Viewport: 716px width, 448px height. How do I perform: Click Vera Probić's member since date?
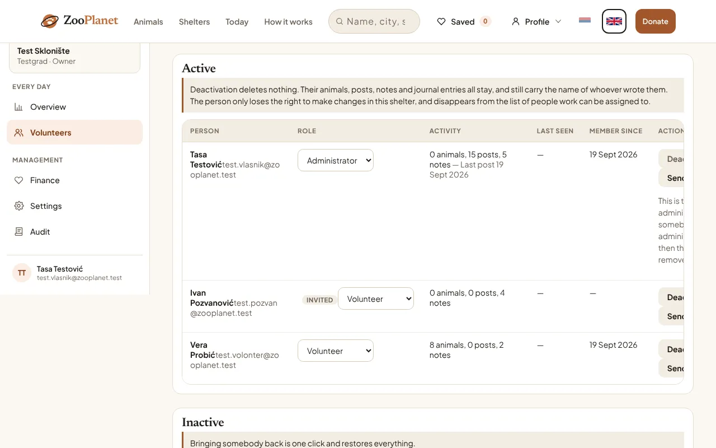(x=613, y=345)
